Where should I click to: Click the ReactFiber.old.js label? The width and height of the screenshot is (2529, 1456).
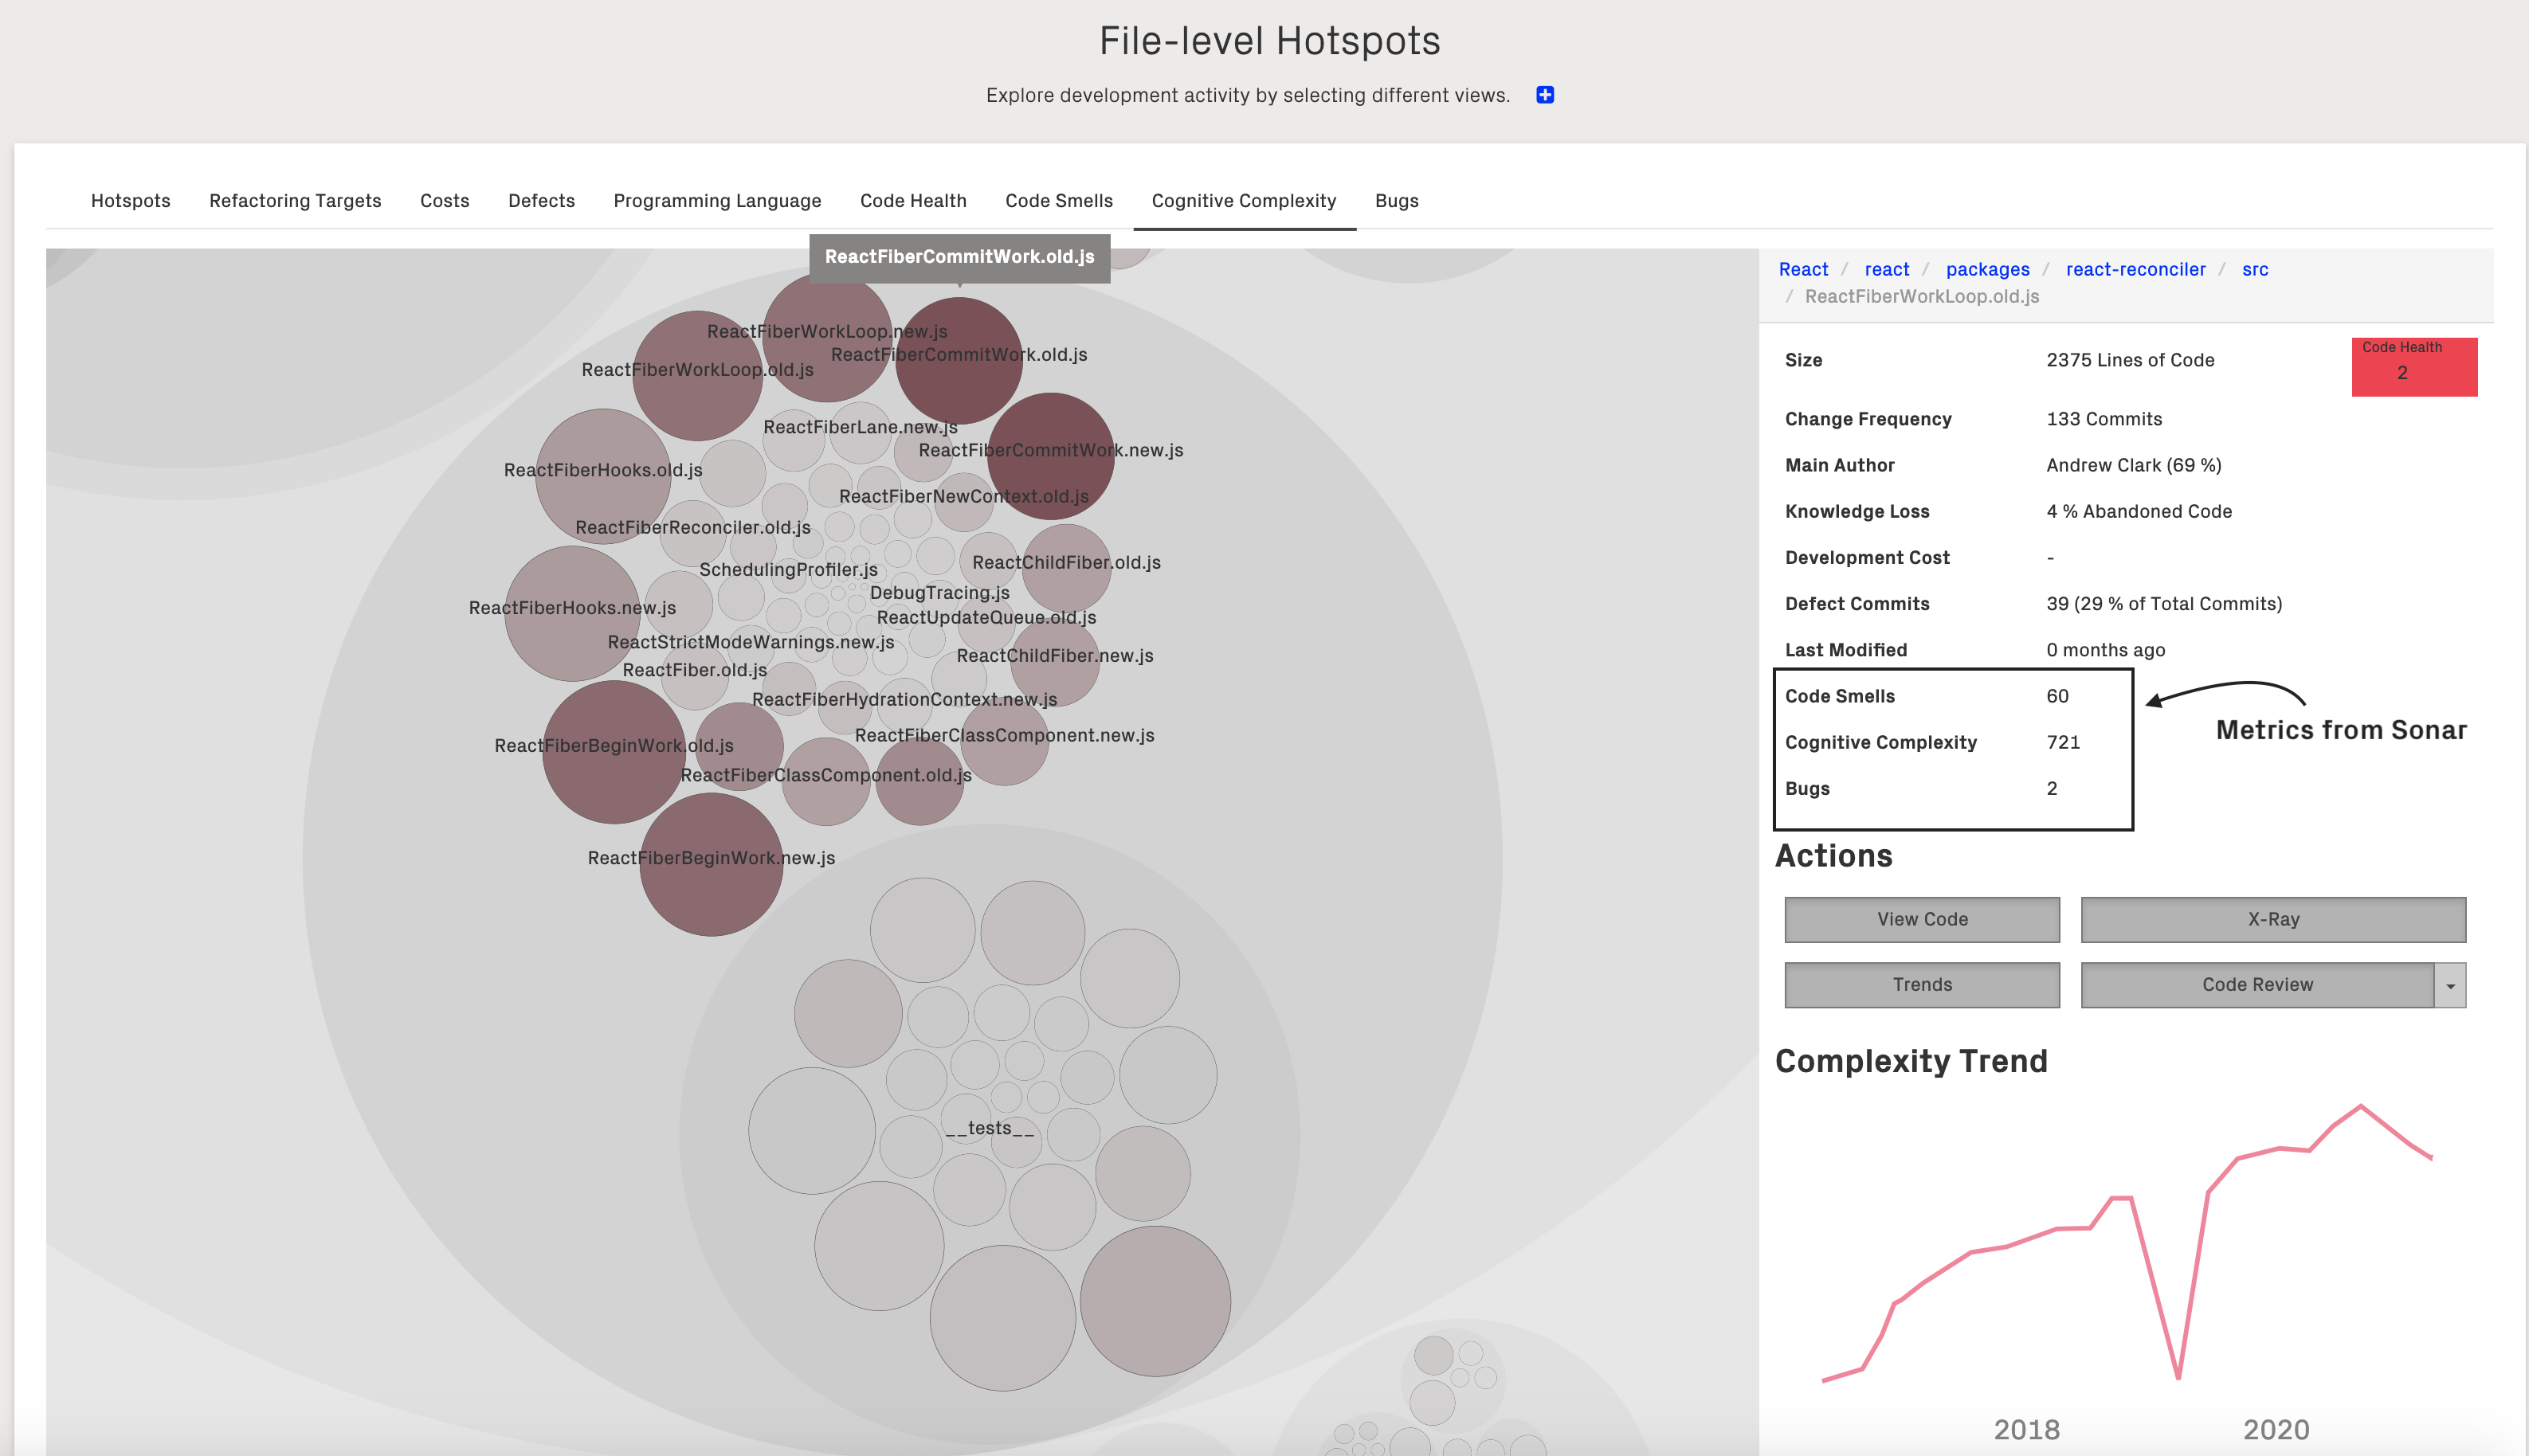coord(696,670)
